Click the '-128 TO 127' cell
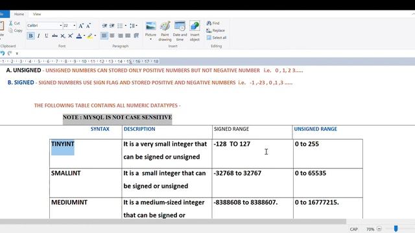 [252, 154]
